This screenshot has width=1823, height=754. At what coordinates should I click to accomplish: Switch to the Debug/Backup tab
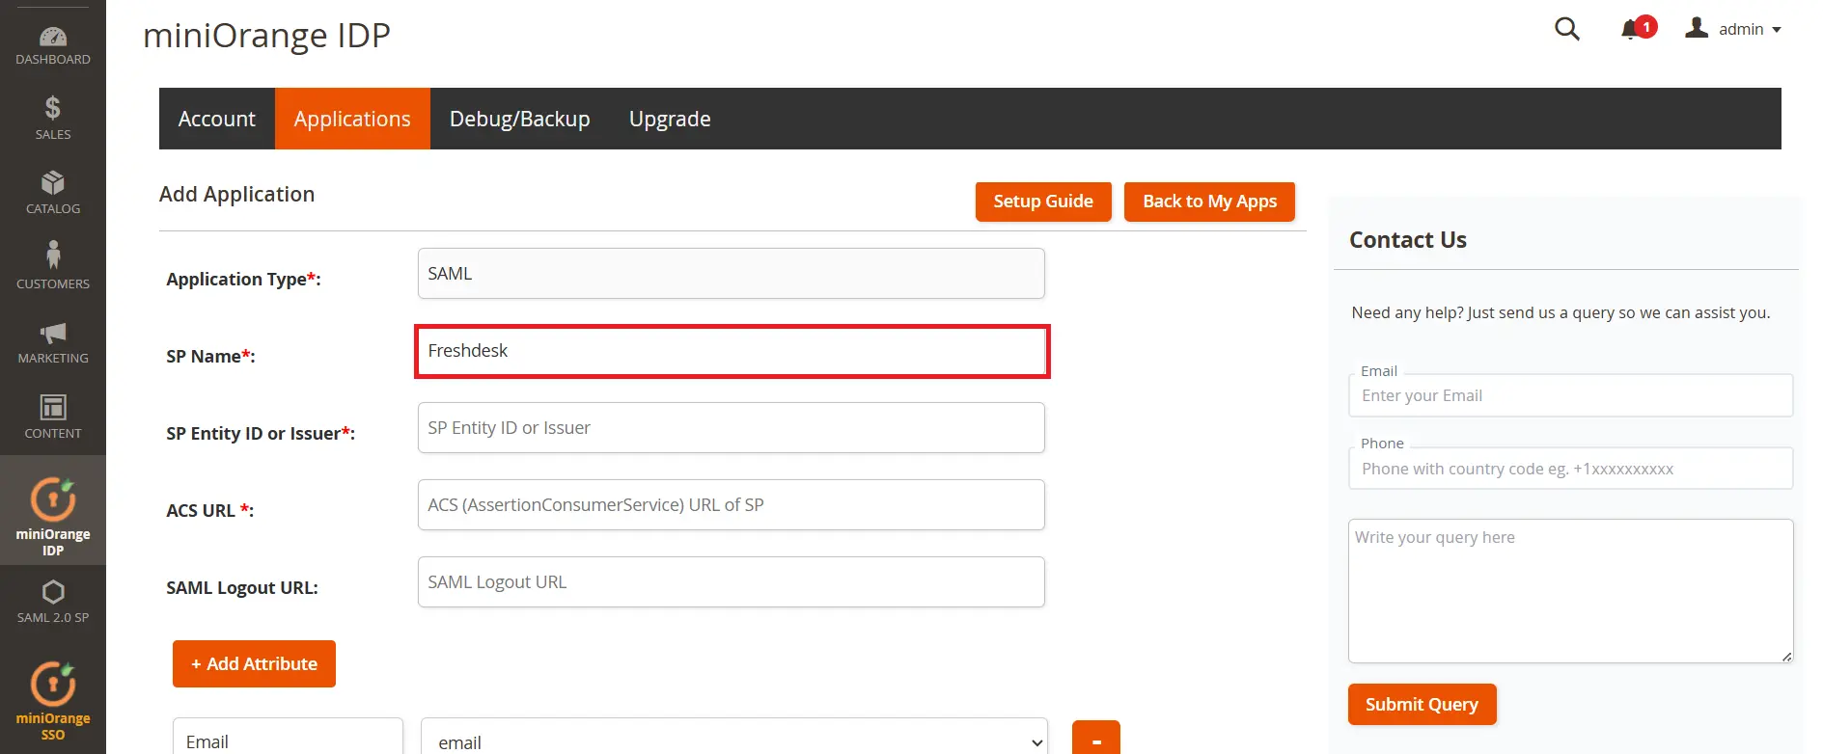519,119
